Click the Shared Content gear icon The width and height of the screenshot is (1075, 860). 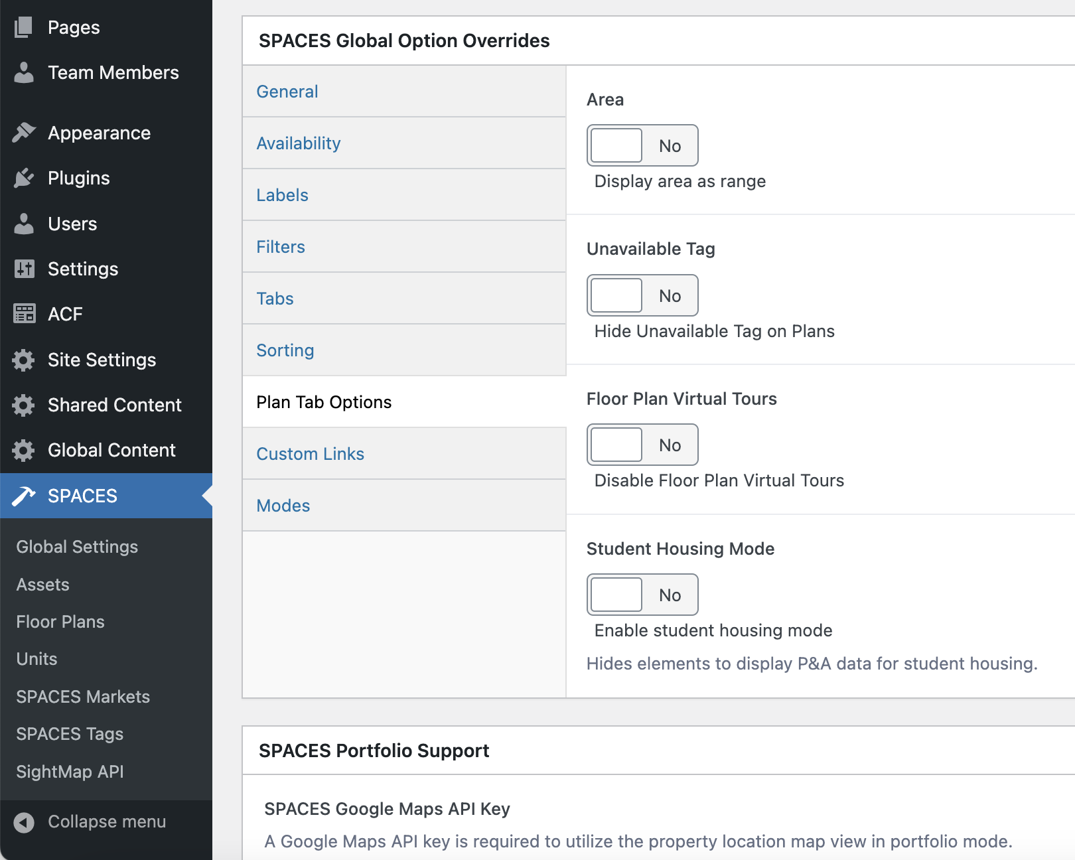click(x=23, y=405)
